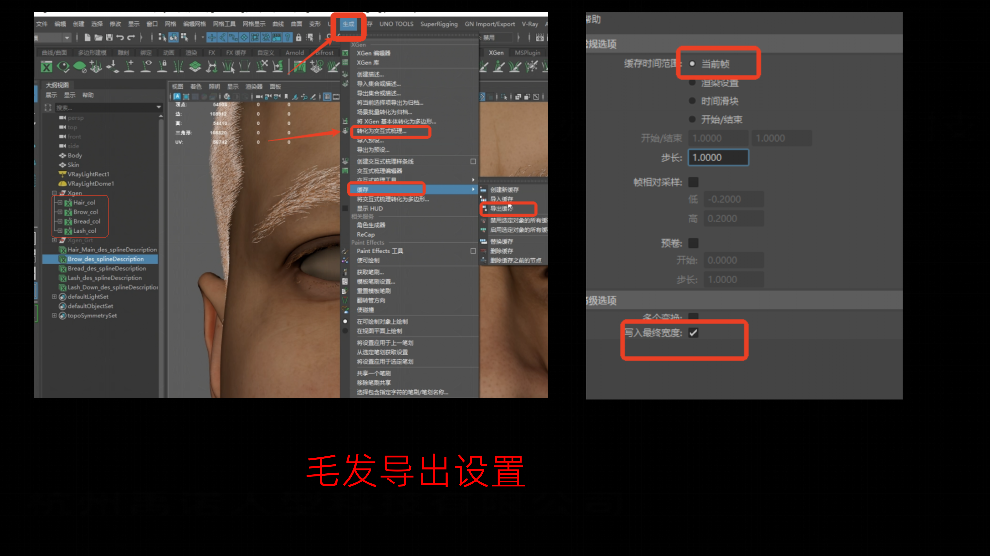Image resolution: width=990 pixels, height=556 pixels.
Task: Expand the Hair_col node
Action: 60,202
